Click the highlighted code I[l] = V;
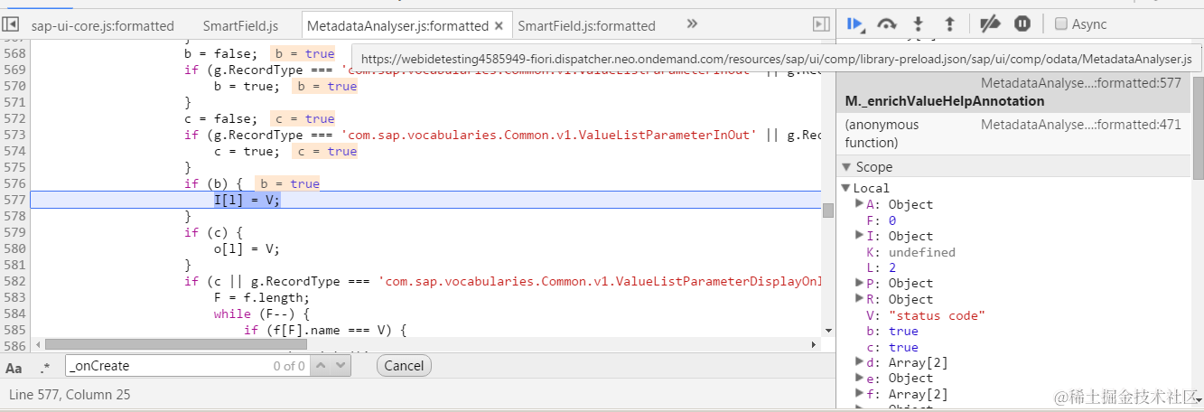 coord(247,200)
